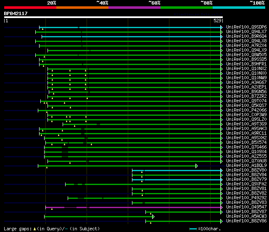
Task: Click the UniRef100_A5ACW3 label
Action: coord(246,216)
